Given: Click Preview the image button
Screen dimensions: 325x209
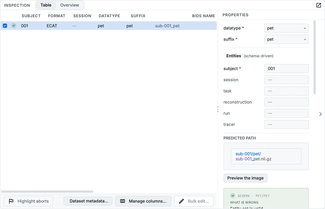Looking at the screenshot, I should click(246, 178).
